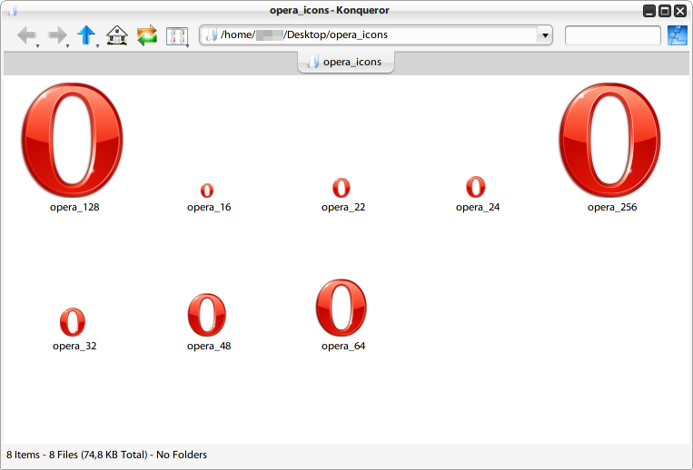
Task: Open the window menu icon in title bar
Action: tap(13, 11)
